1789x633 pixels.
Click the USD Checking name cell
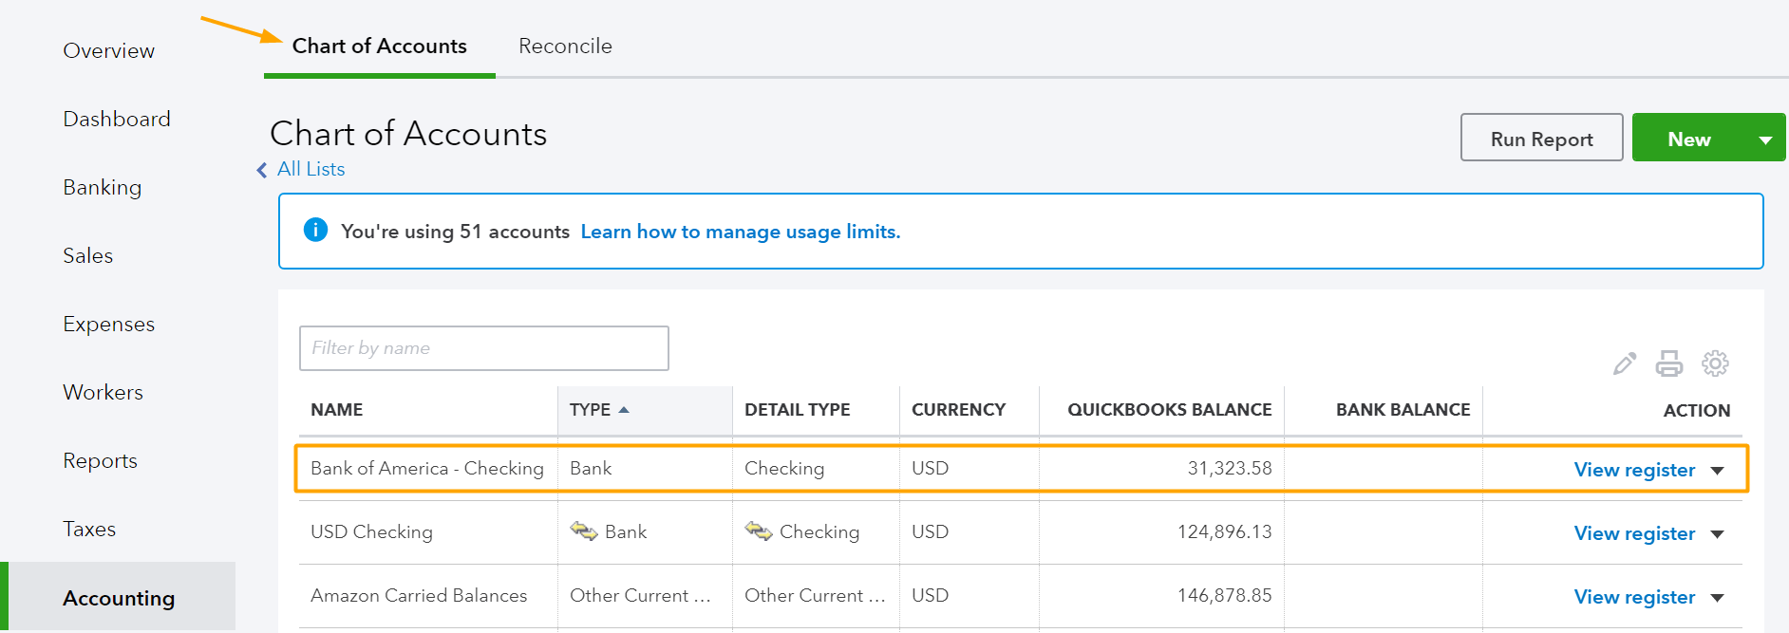(371, 532)
